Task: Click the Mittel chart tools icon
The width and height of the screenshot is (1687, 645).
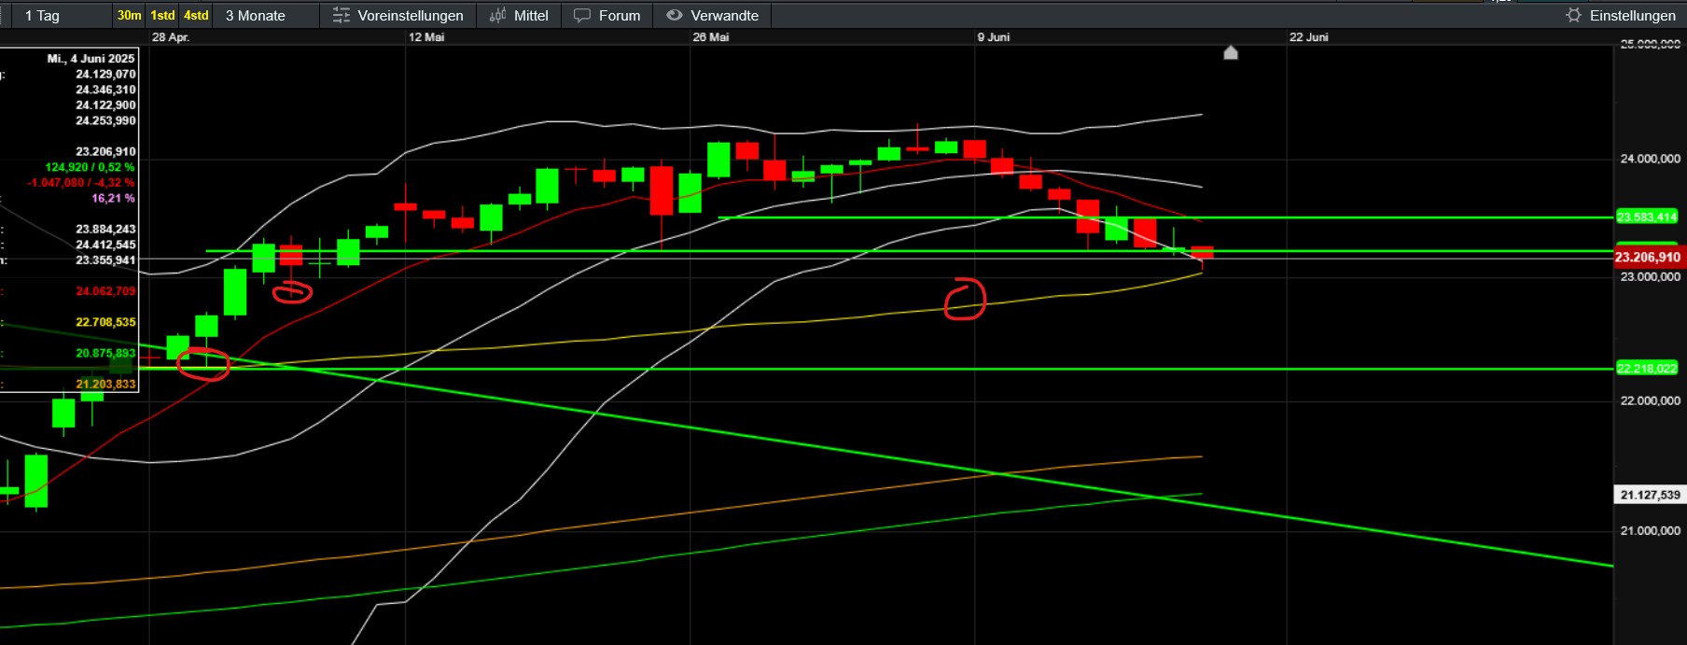Action: point(498,16)
